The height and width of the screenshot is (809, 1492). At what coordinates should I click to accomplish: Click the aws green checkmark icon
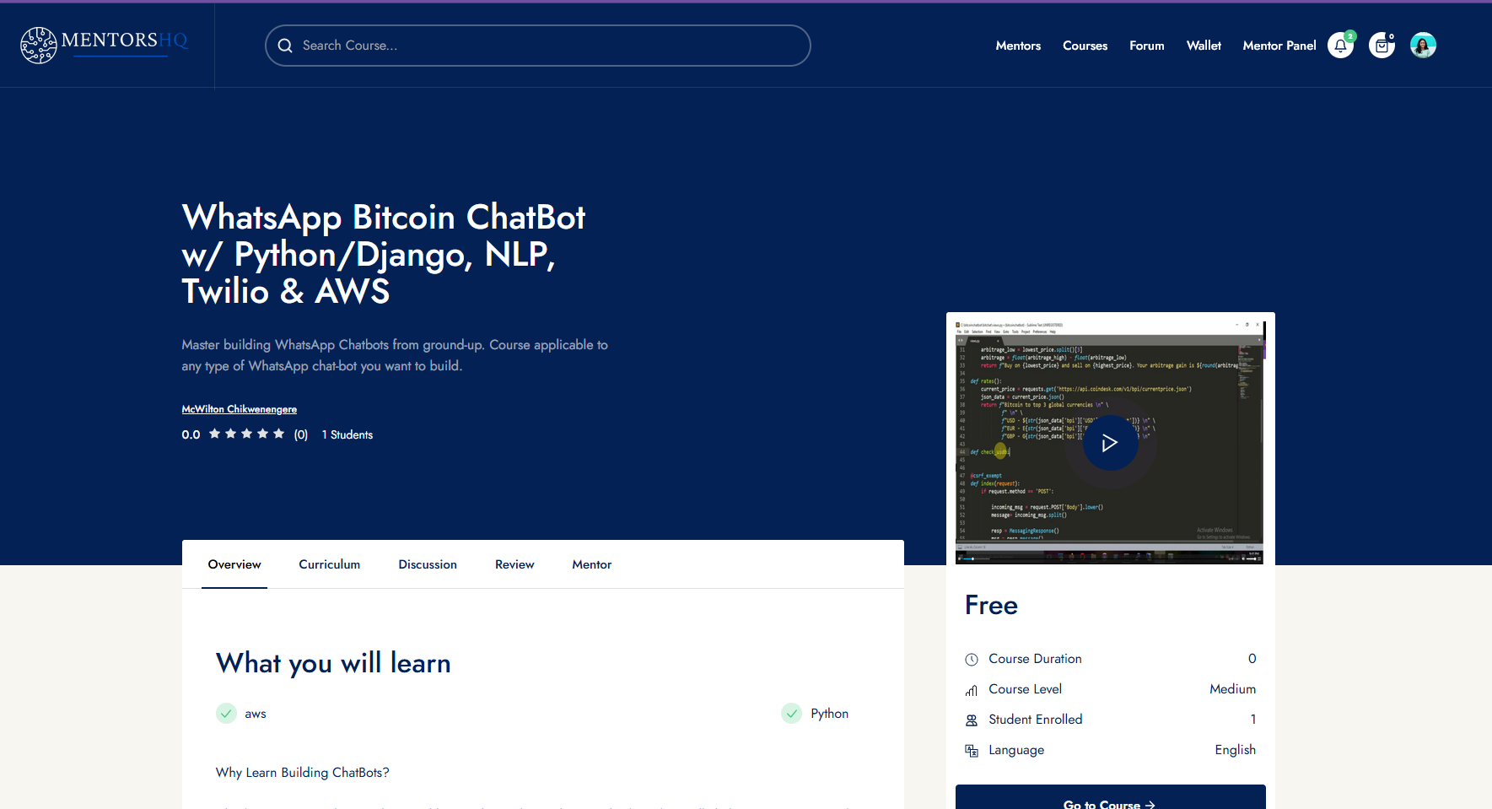pos(226,714)
